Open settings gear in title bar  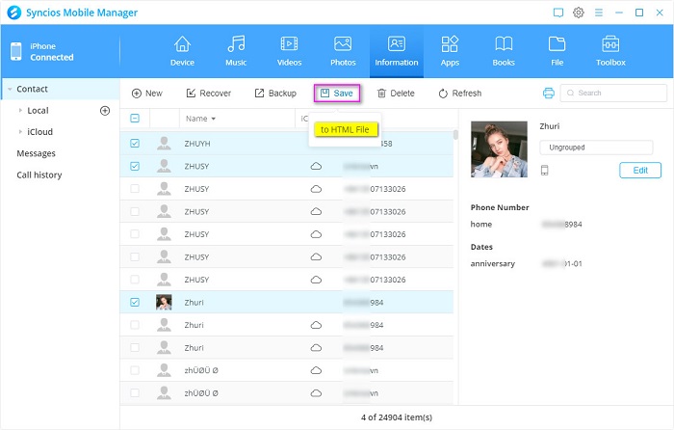(579, 13)
